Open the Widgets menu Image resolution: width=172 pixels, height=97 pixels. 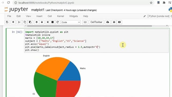[73, 16]
